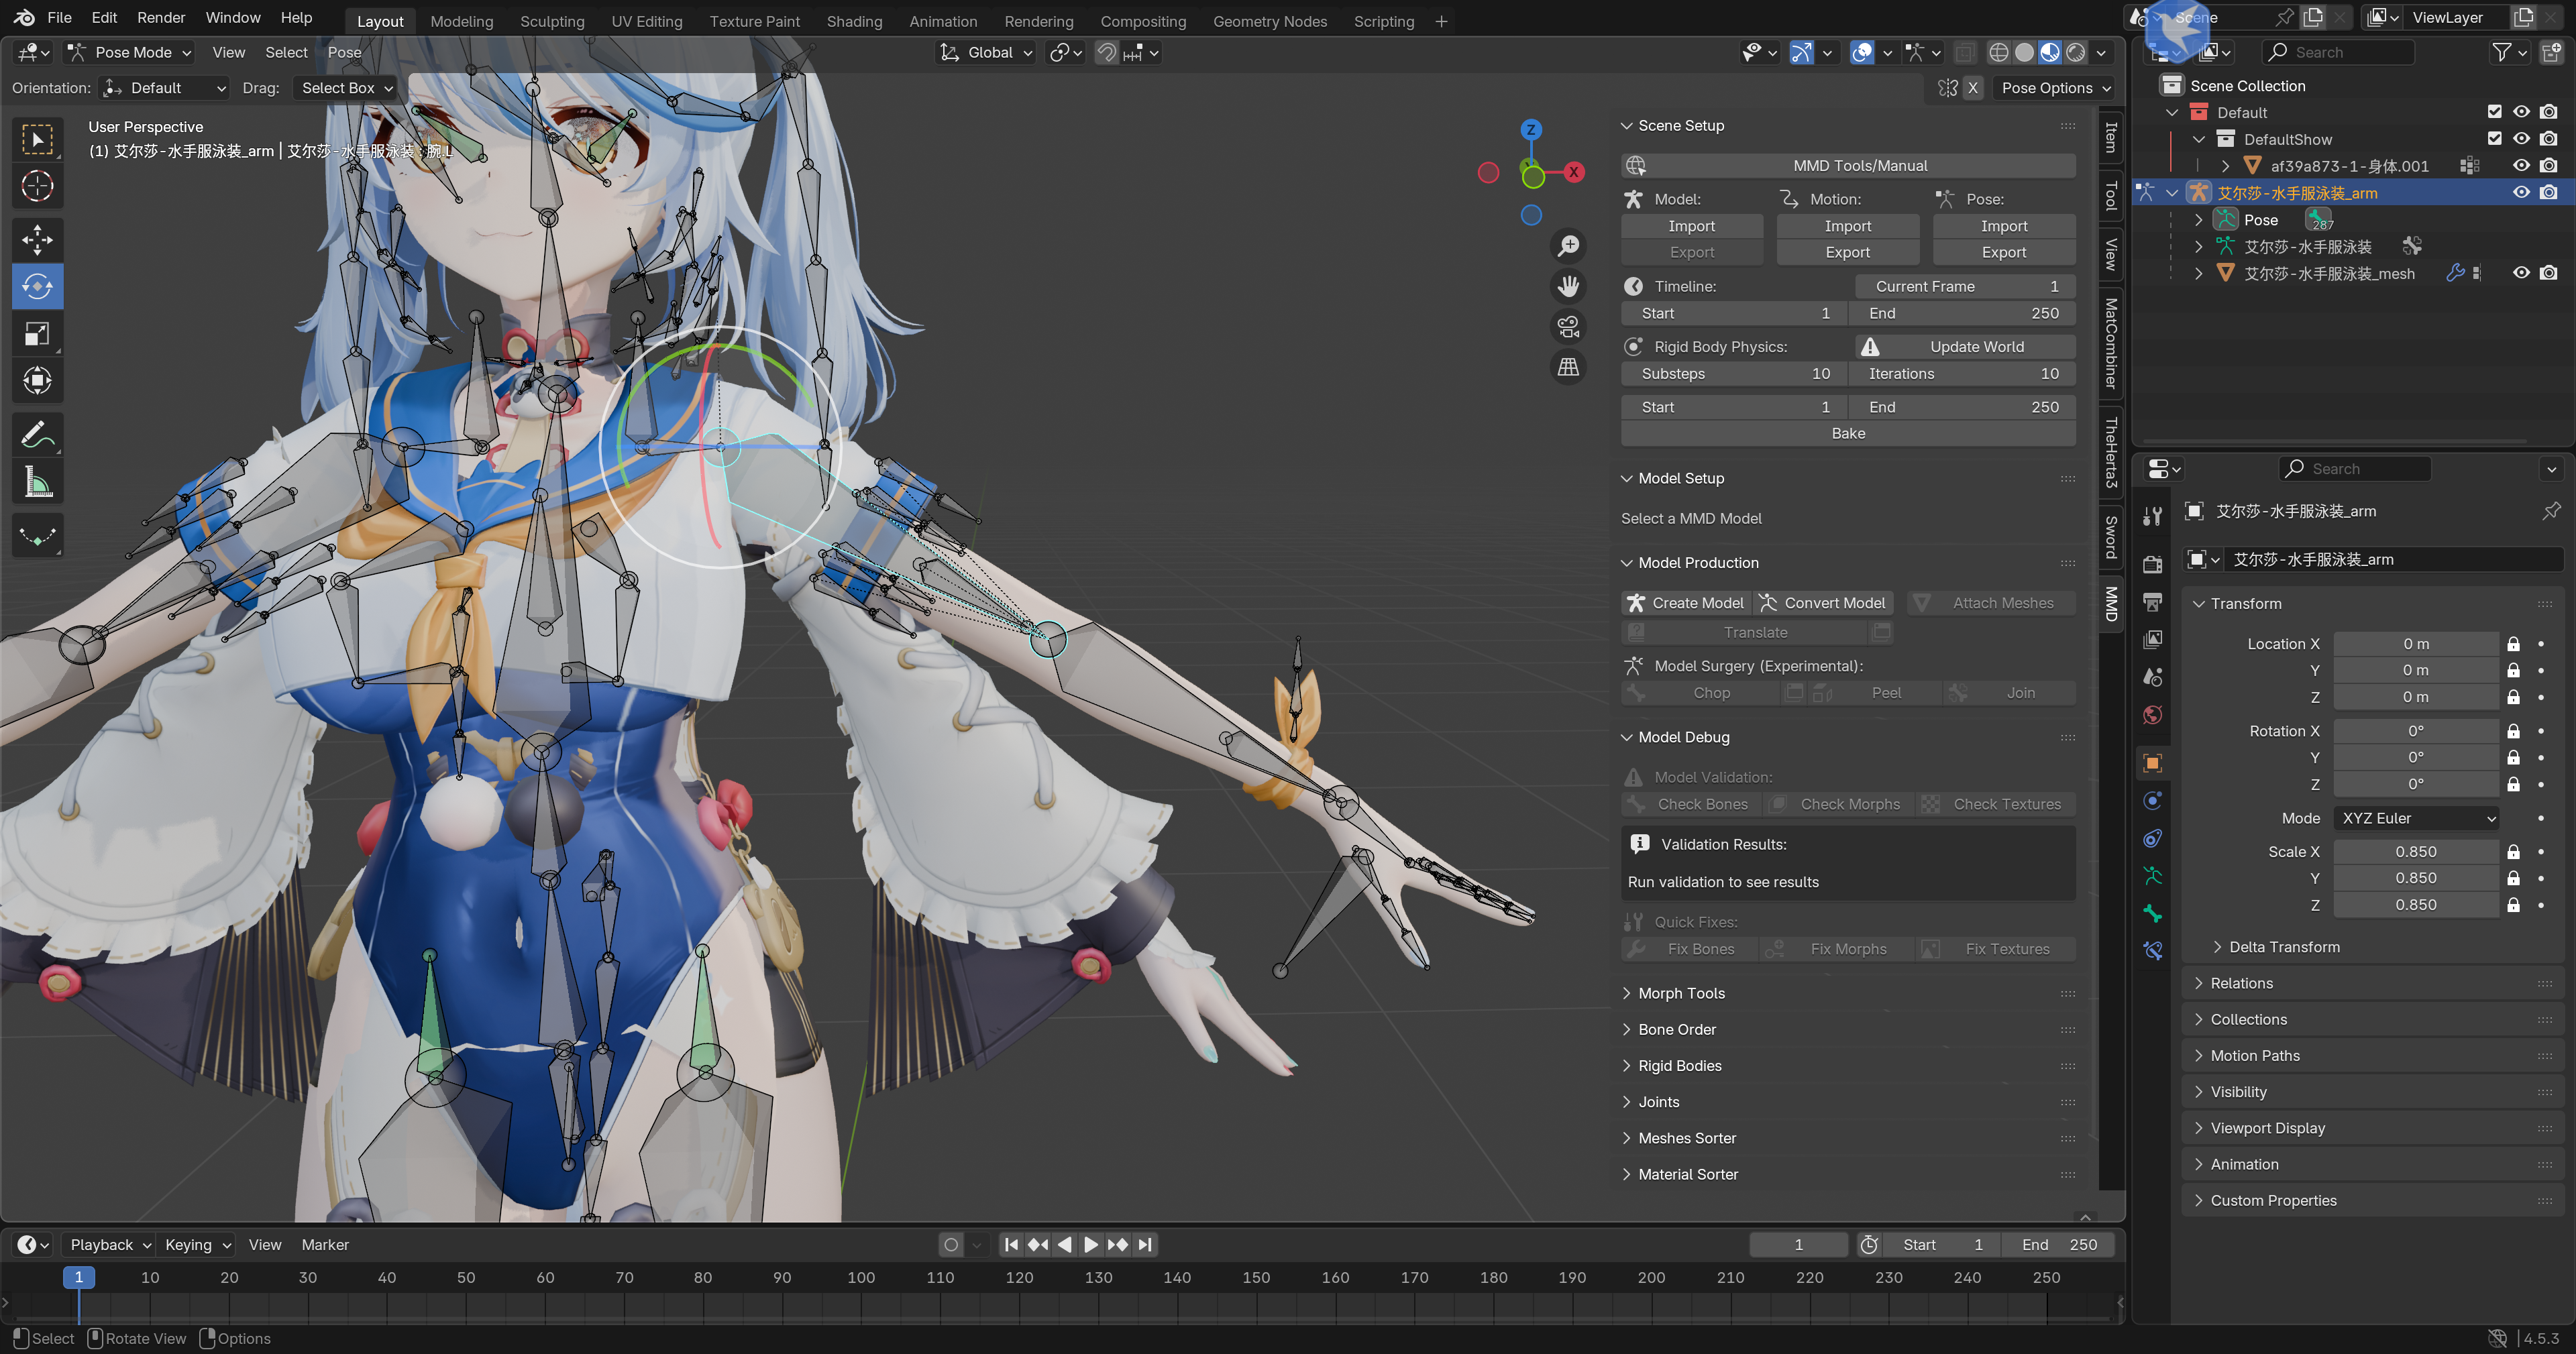
Task: Toggle camera view in viewport
Action: tap(1568, 326)
